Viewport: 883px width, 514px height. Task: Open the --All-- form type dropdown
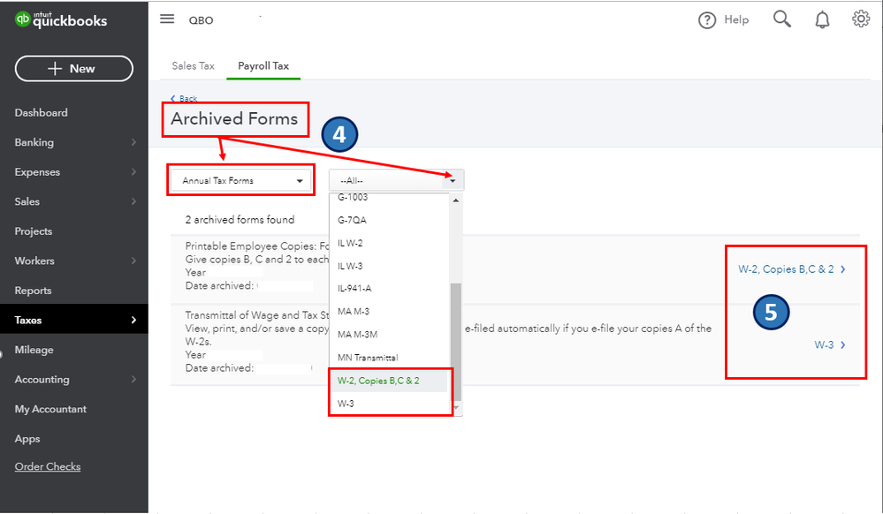(396, 181)
